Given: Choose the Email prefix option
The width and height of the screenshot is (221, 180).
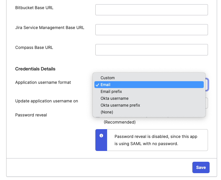Looking at the screenshot, I should 111,92.
